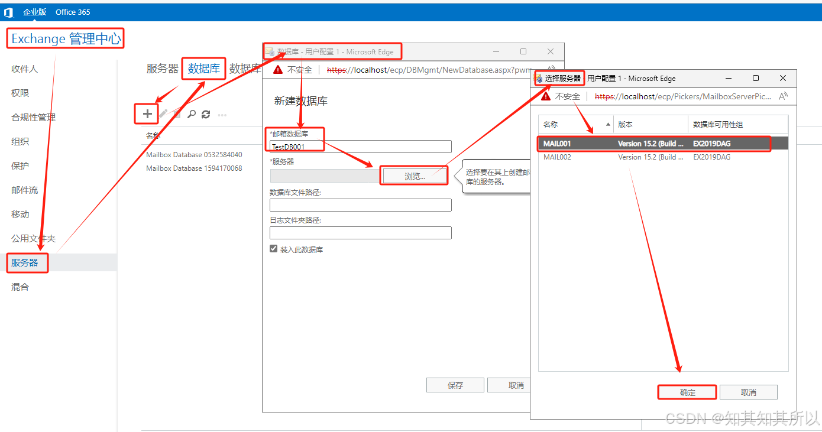Click 取消 in Select Server window
Screen dimensions: 822x432
click(x=749, y=392)
